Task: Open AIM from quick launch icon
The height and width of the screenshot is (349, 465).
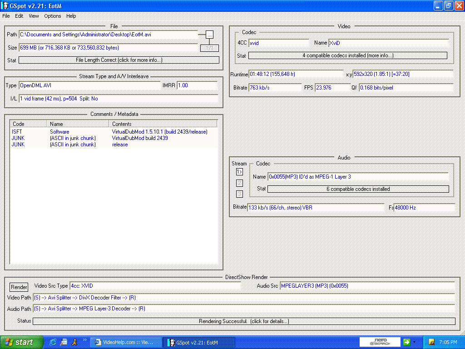Action: point(74,343)
